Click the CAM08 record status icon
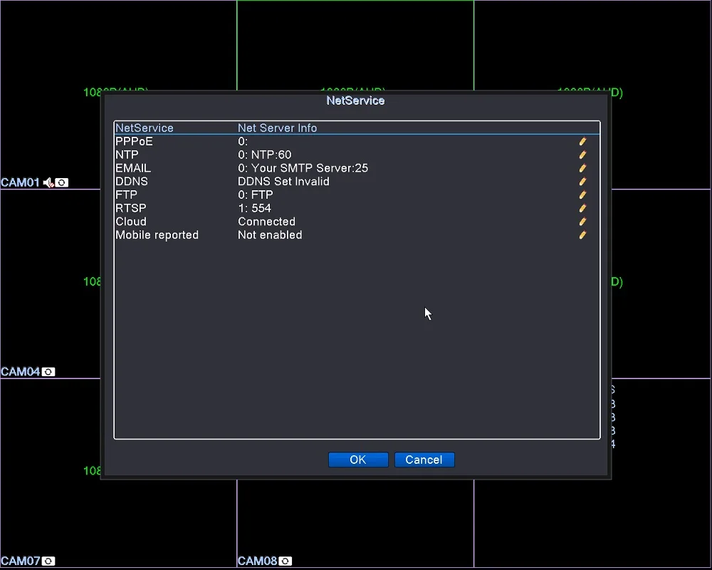The height and width of the screenshot is (570, 712). pyautogui.click(x=286, y=561)
